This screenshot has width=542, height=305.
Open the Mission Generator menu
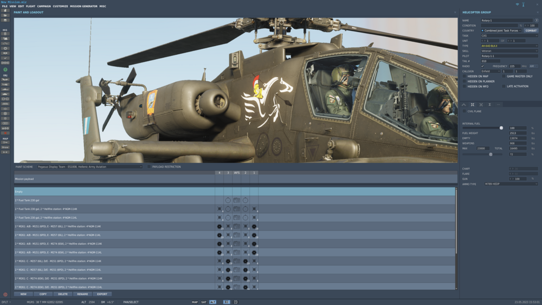(x=83, y=6)
